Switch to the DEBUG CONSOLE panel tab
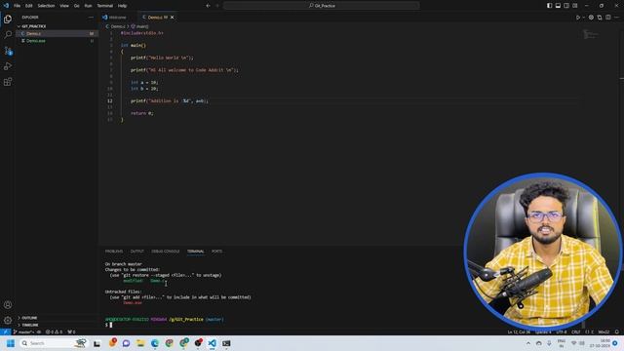The image size is (624, 351). click(x=165, y=252)
